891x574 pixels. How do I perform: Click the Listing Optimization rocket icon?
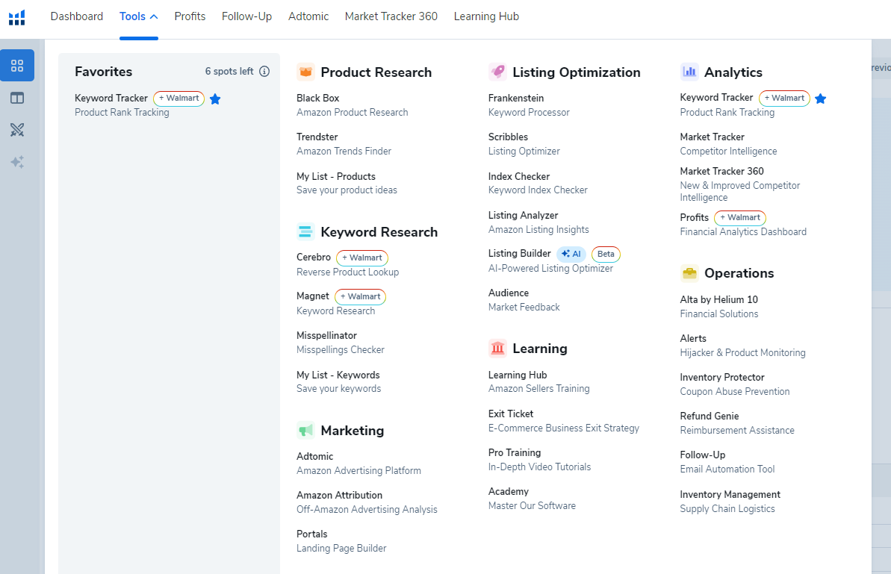(497, 72)
